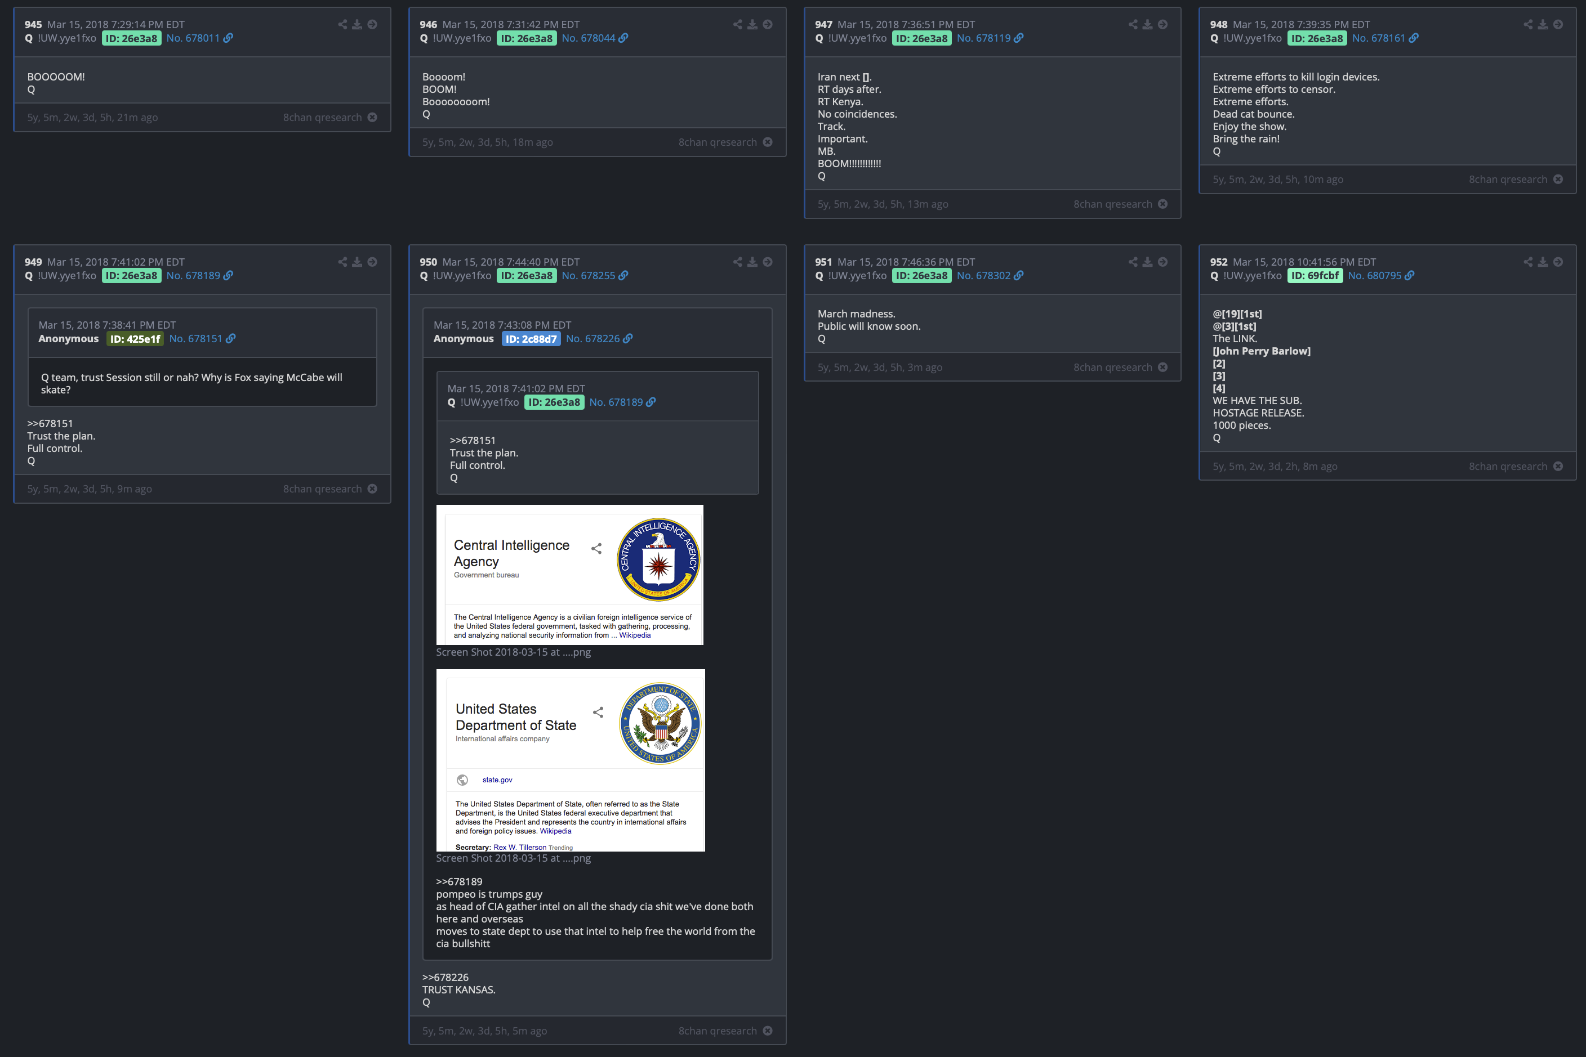Click the chain link icon beside No. 678011
1586x1057 pixels.
229,38
